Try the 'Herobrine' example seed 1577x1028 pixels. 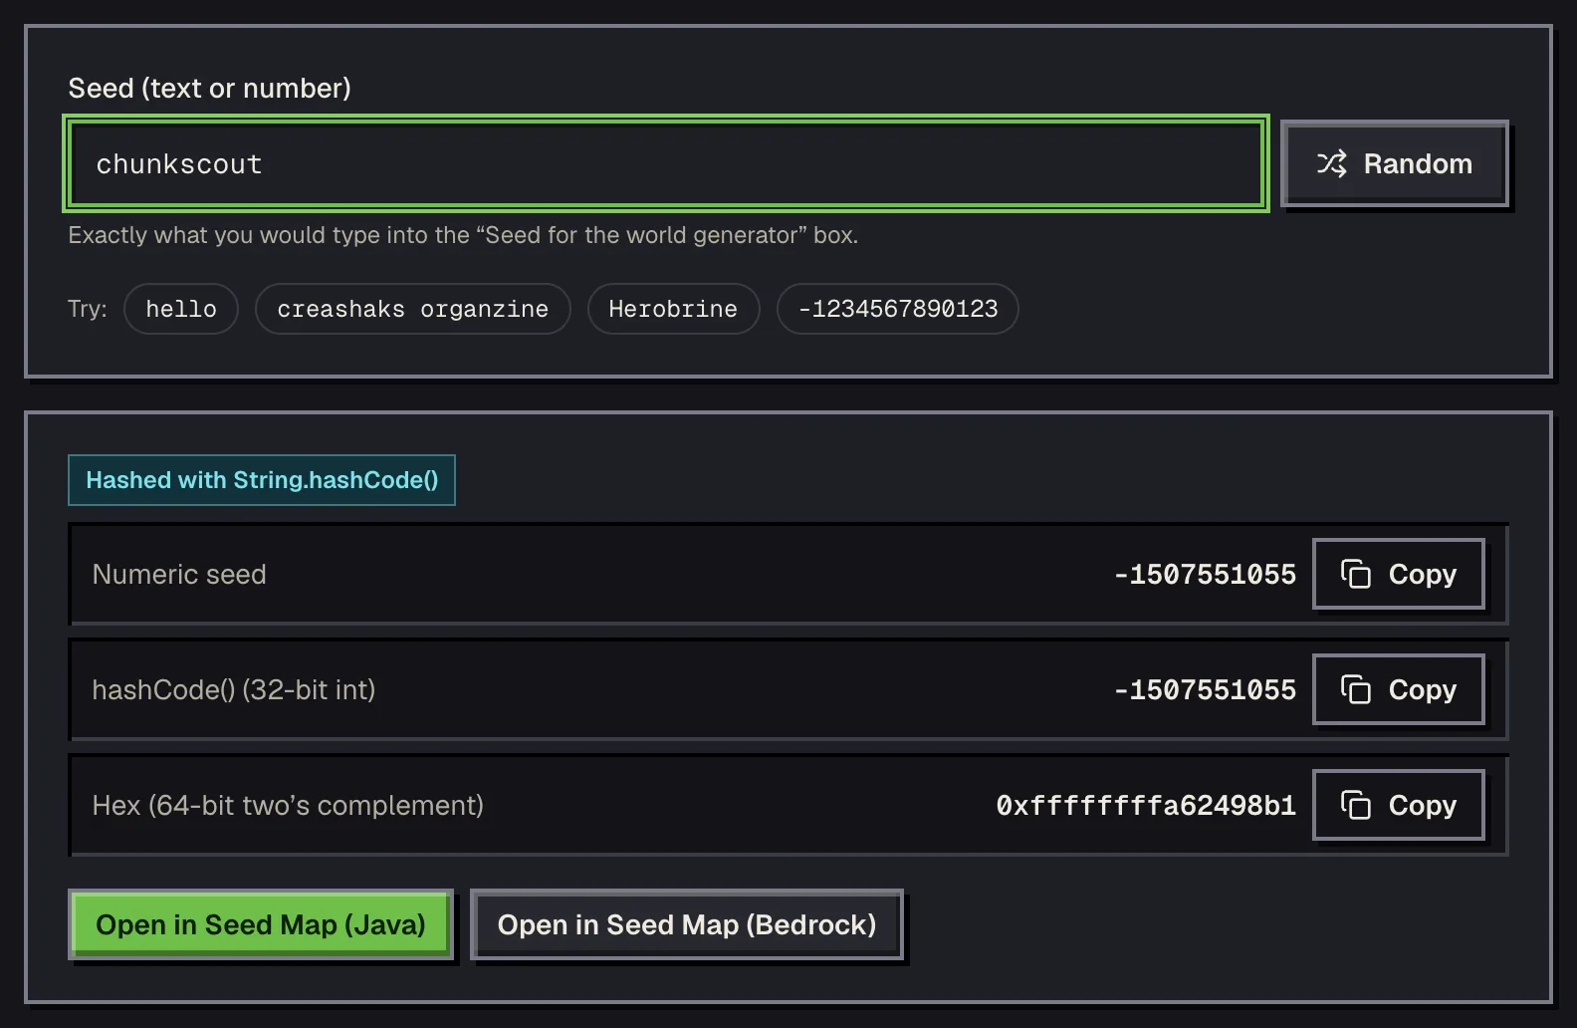tap(673, 309)
